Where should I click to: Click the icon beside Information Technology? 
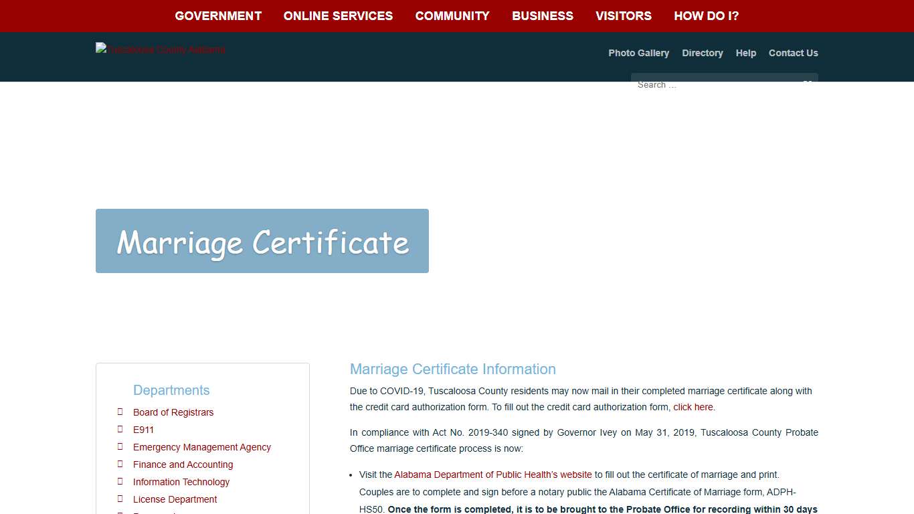pyautogui.click(x=120, y=482)
